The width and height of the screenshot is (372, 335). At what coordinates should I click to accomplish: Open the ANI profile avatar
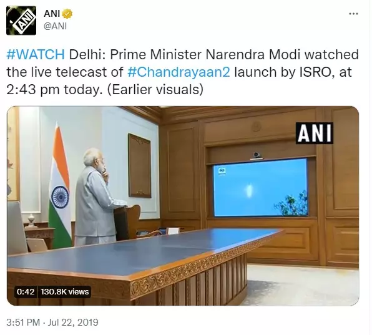point(21,21)
